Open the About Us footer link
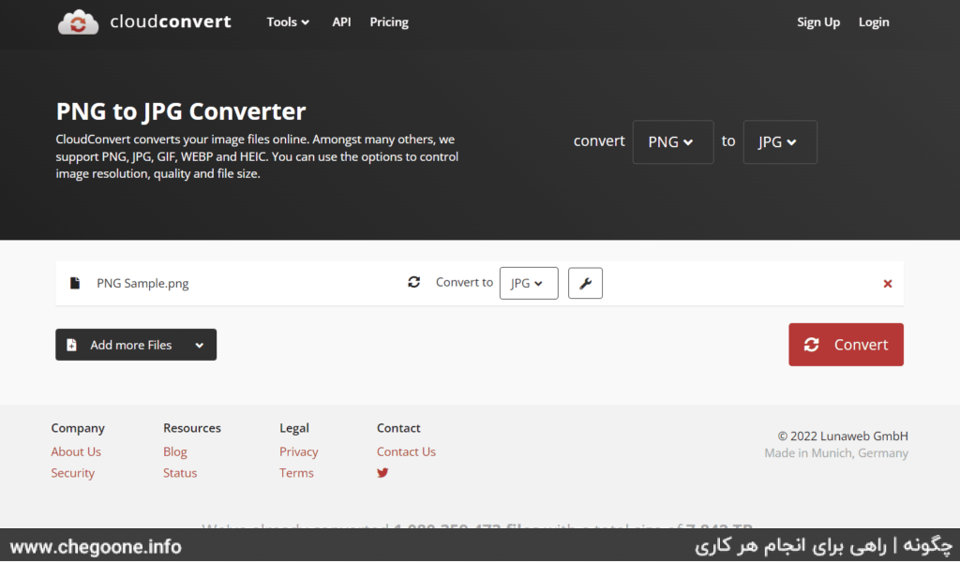This screenshot has height=562, width=960. (76, 451)
